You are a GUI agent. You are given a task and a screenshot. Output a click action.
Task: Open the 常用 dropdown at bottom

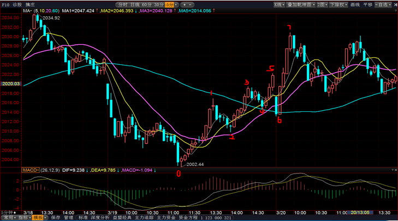10,218
